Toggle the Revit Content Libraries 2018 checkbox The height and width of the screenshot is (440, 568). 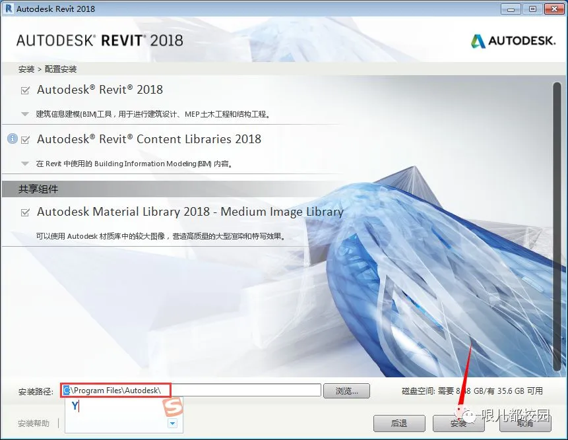25,139
